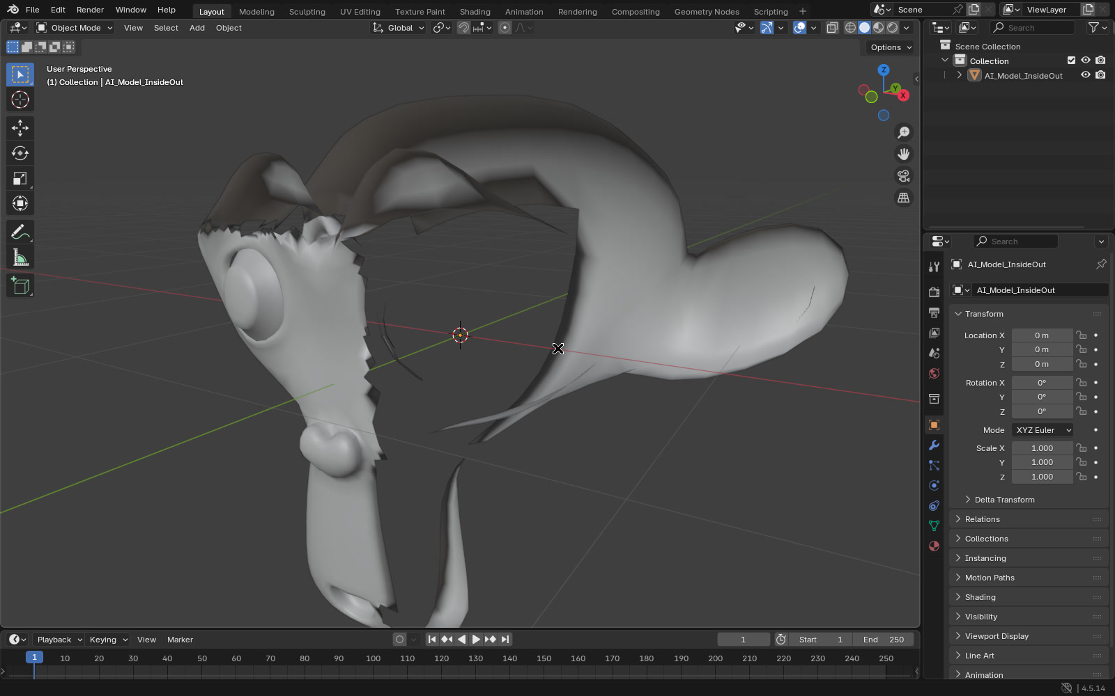Activate the Scale tool
1115x696 pixels.
(20, 178)
